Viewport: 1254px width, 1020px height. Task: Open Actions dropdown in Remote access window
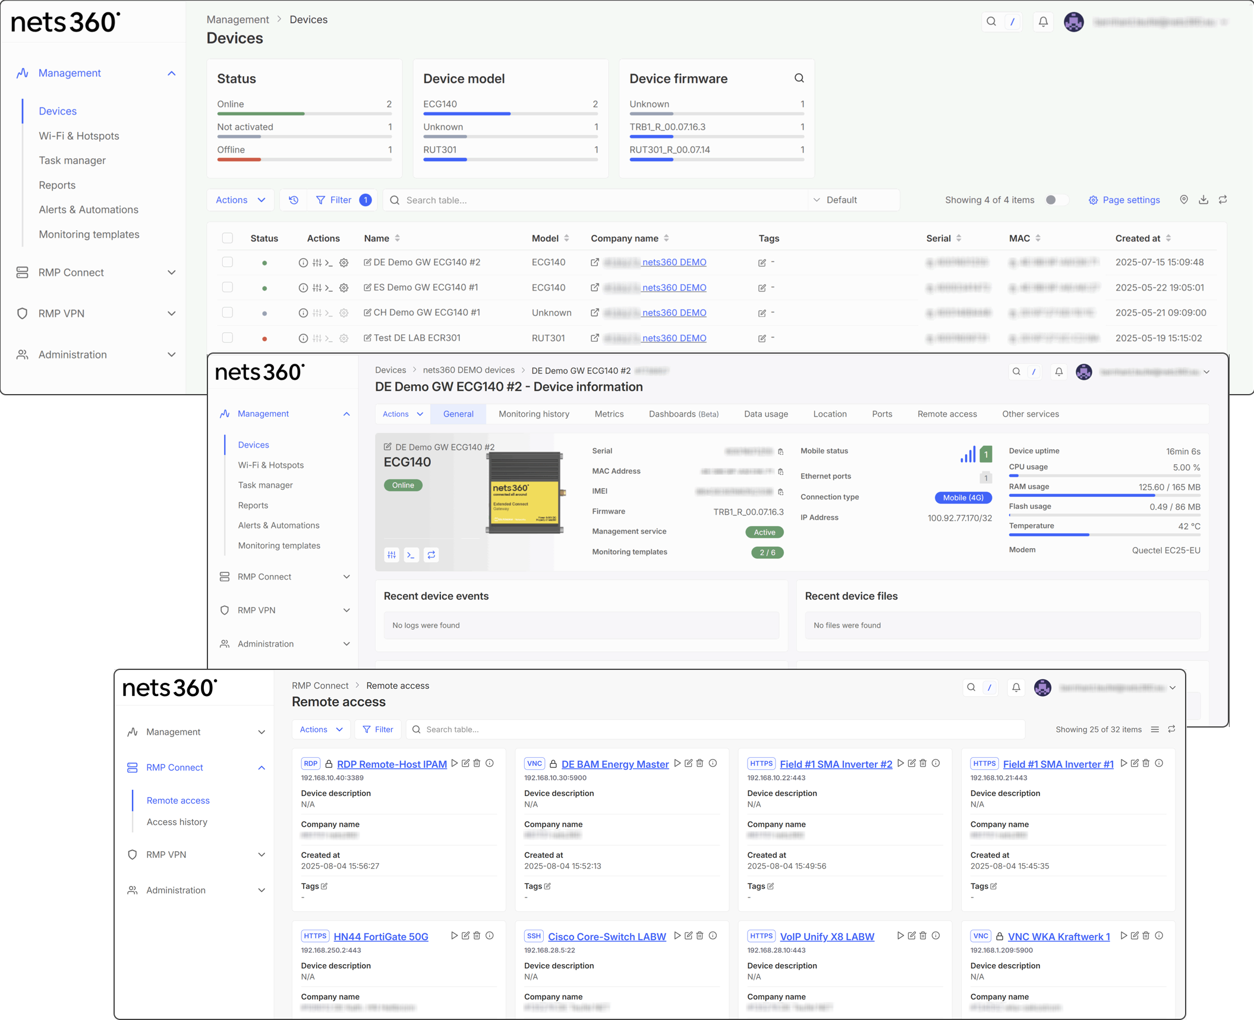coord(321,729)
